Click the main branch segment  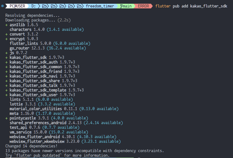pyautogui.click(x=126, y=6)
